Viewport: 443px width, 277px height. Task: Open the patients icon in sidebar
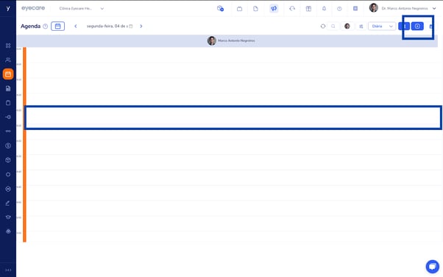[x=8, y=60]
